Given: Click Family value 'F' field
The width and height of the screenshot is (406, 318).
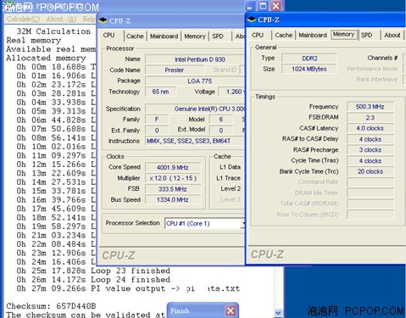Looking at the screenshot, I should pos(157,120).
